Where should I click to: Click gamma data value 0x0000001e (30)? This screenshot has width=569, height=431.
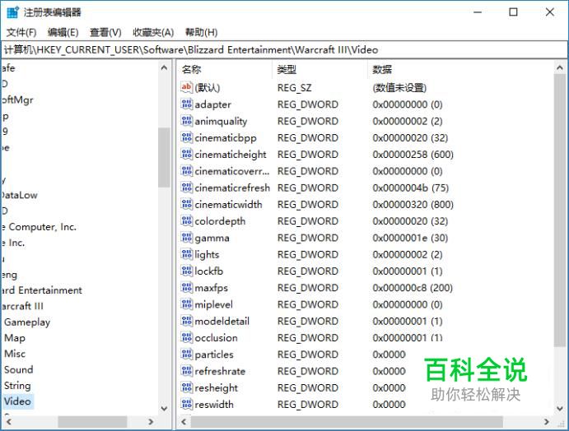[x=410, y=238]
